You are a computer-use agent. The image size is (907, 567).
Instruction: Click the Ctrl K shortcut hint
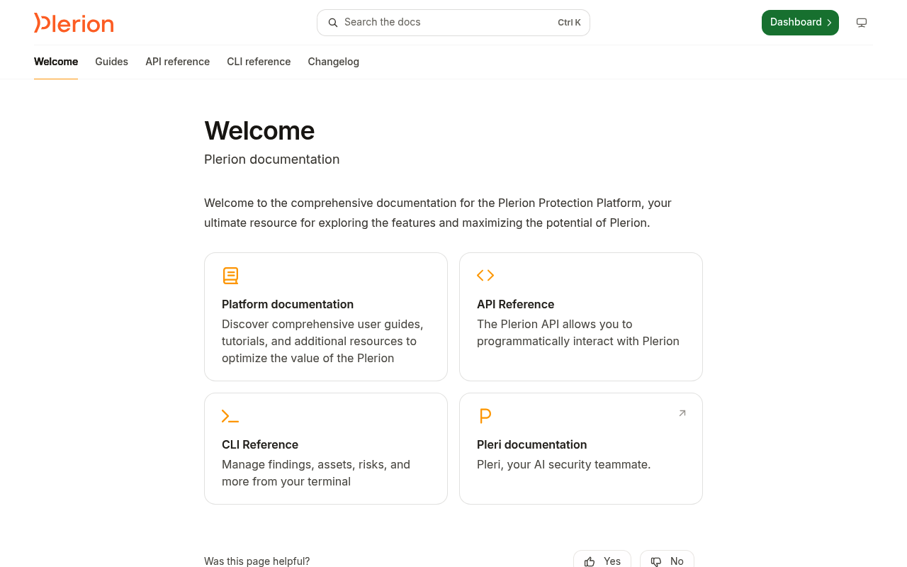569,23
